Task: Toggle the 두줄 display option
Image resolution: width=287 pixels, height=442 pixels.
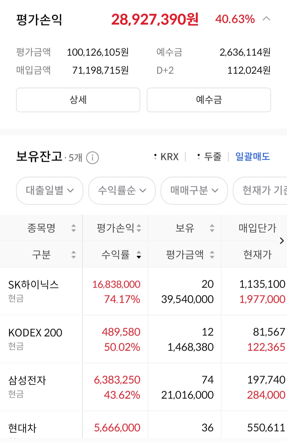Action: (x=209, y=157)
